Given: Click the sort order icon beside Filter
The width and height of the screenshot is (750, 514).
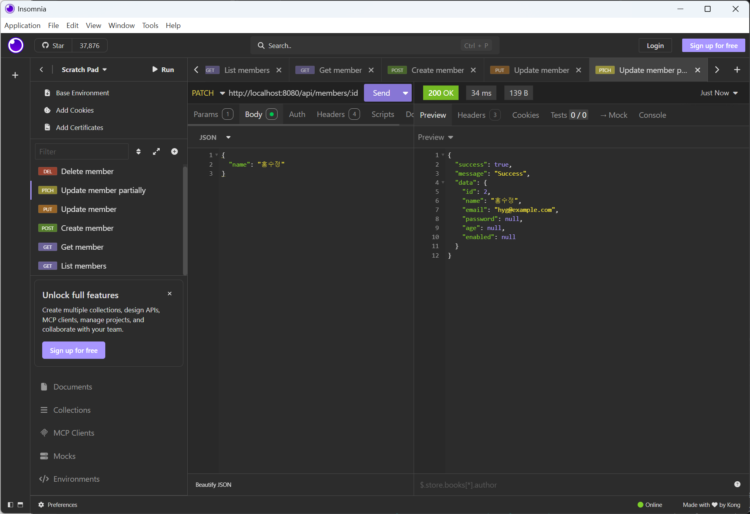Looking at the screenshot, I should 138,152.
